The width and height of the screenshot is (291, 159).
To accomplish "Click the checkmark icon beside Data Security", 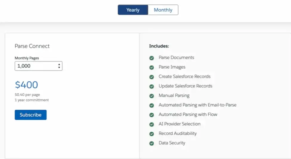I will (152, 144).
